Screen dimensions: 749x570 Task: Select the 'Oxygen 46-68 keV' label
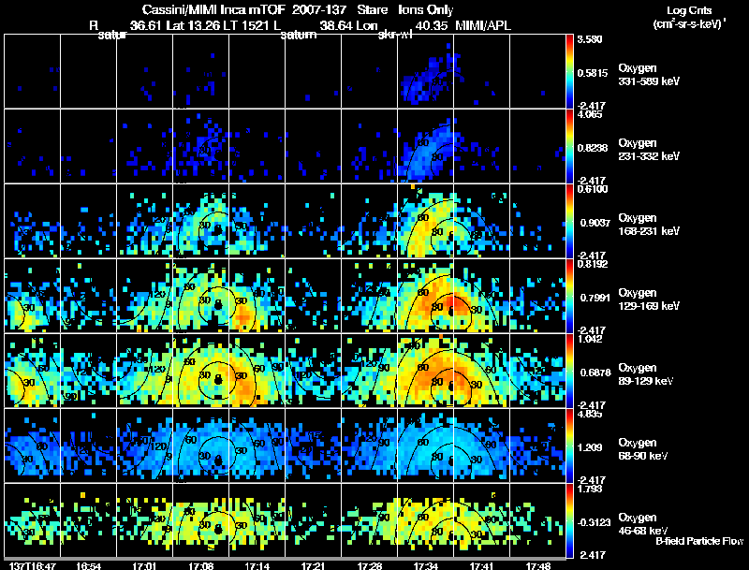pyautogui.click(x=643, y=524)
